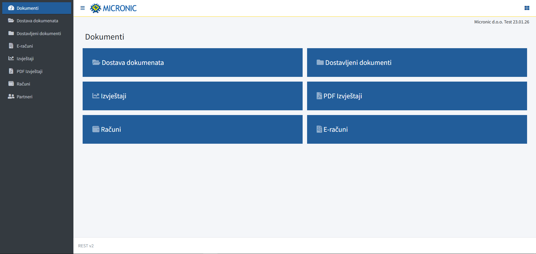Viewport: 536px width, 254px height.
Task: Open the Računi tile
Action: 193,129
